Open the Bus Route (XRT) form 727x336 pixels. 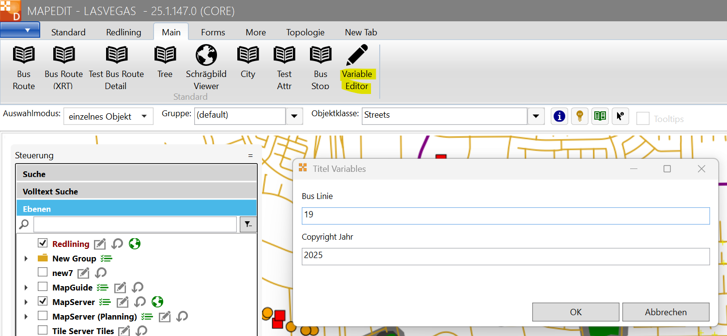[64, 55]
